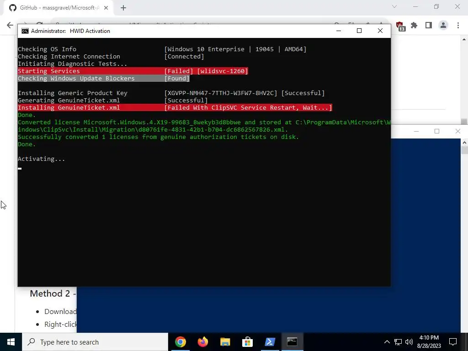Click the Chrome window restore button

(436, 6)
